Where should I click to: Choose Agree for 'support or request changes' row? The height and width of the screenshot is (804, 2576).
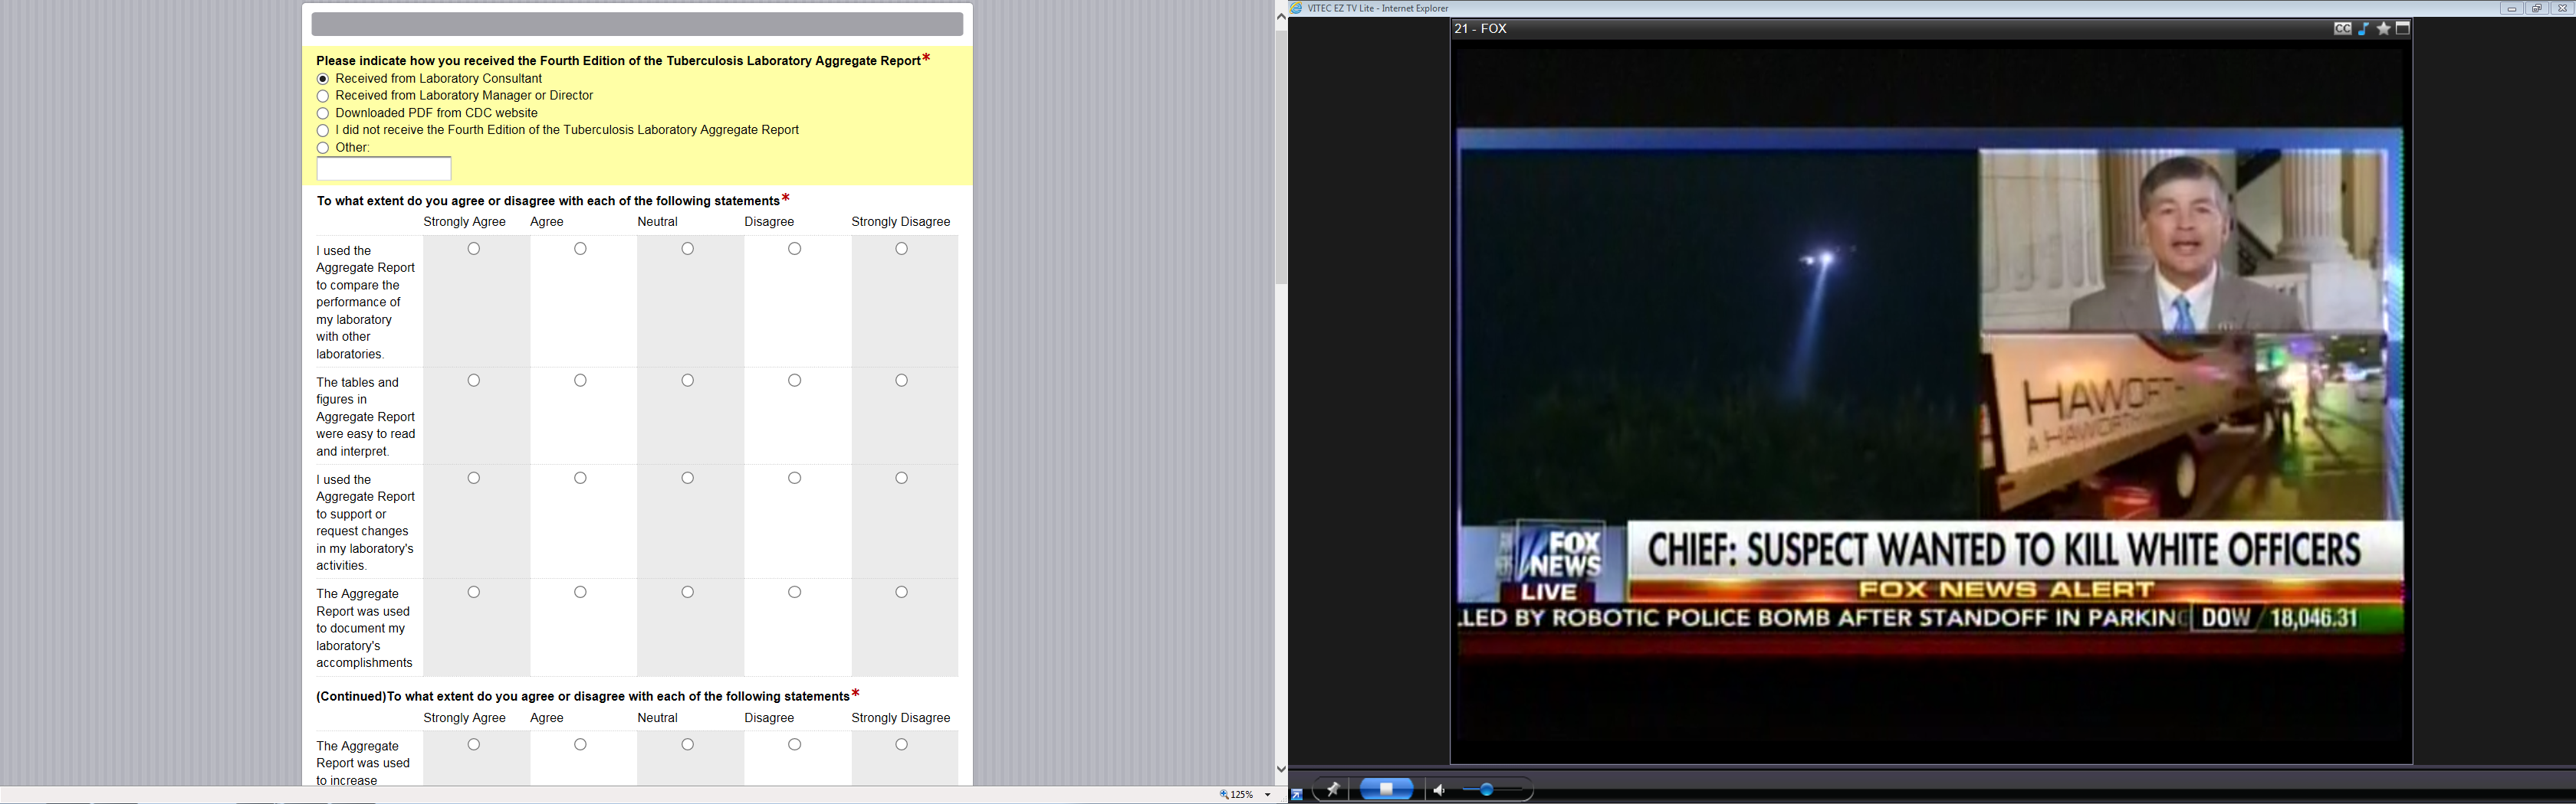(581, 479)
